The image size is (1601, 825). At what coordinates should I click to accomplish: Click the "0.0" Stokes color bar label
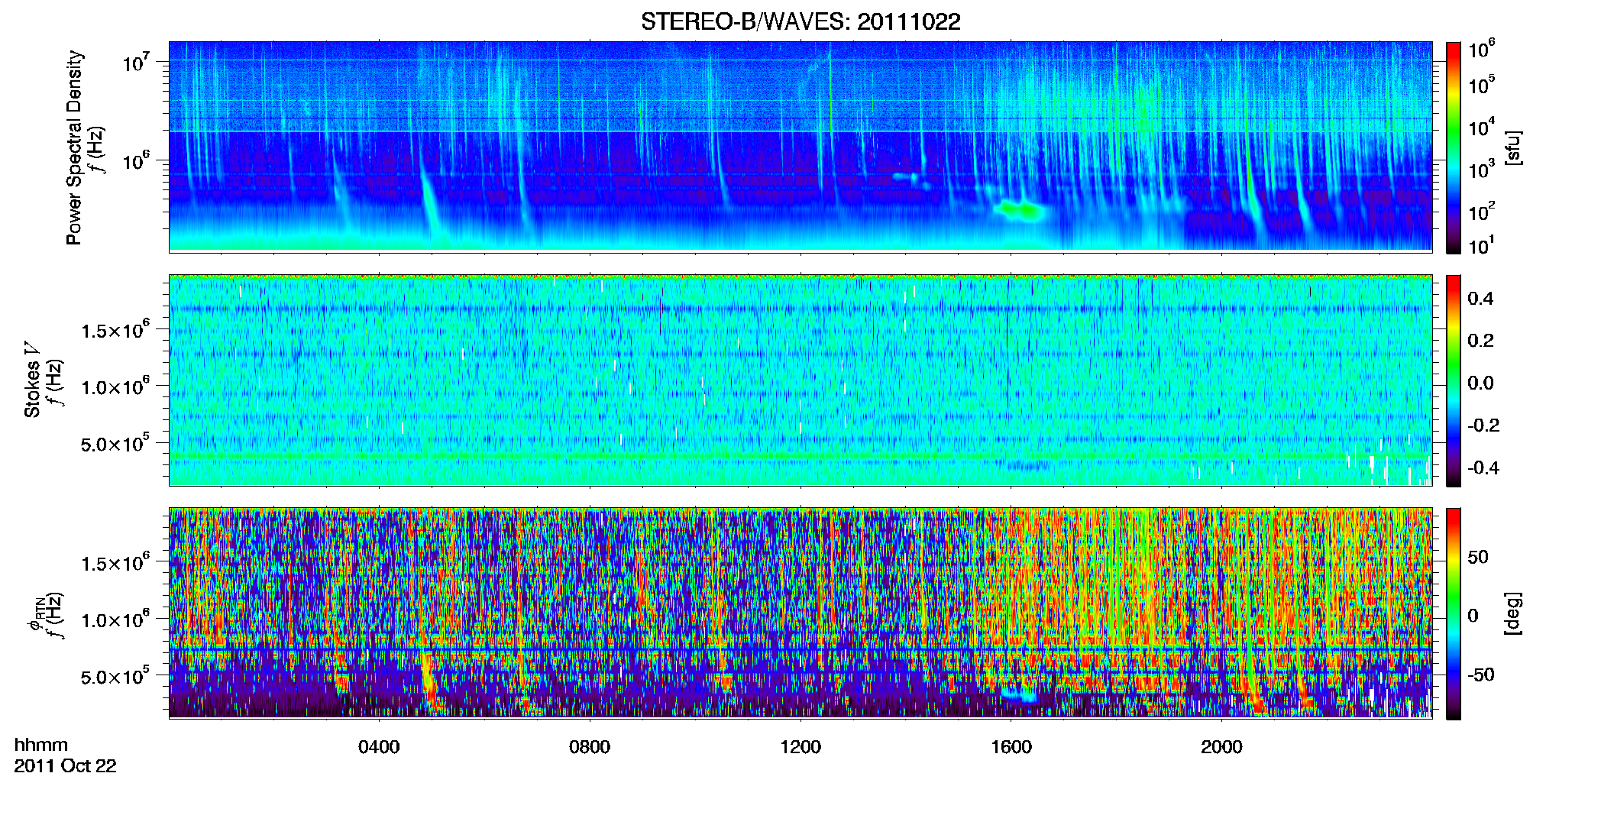pyautogui.click(x=1480, y=383)
